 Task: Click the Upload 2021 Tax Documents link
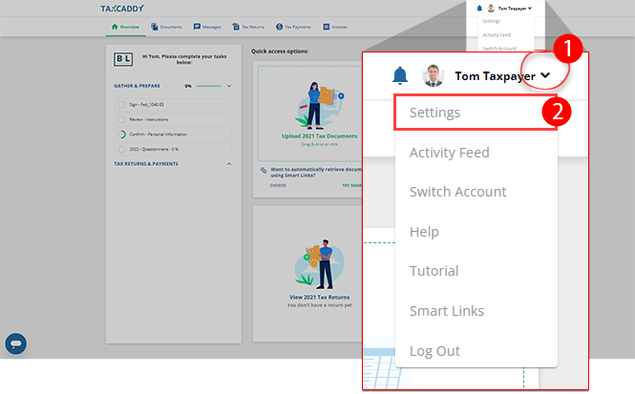coord(320,136)
